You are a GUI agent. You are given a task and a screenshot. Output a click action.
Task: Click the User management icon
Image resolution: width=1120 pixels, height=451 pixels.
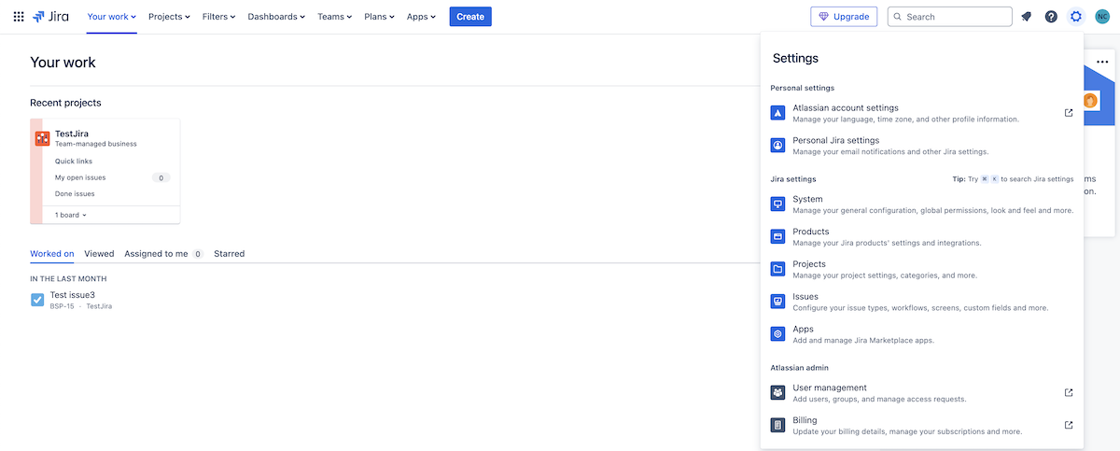pyautogui.click(x=777, y=393)
